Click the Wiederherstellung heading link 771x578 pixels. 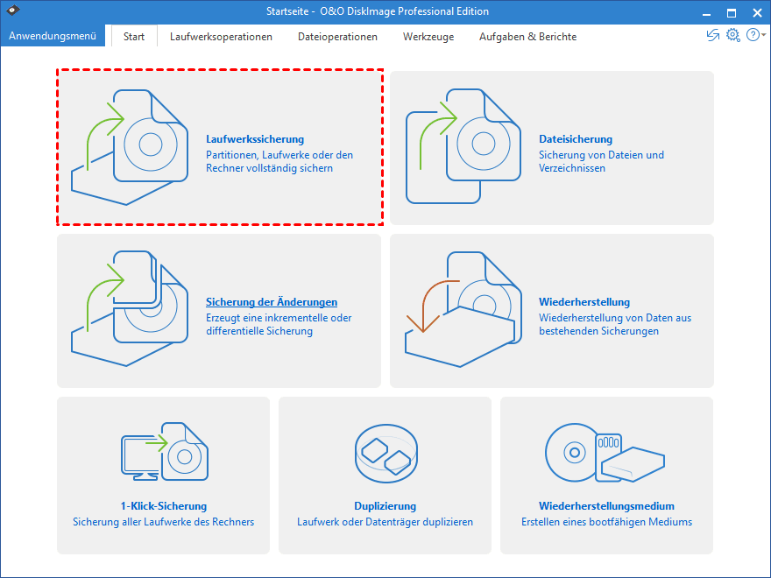click(584, 302)
